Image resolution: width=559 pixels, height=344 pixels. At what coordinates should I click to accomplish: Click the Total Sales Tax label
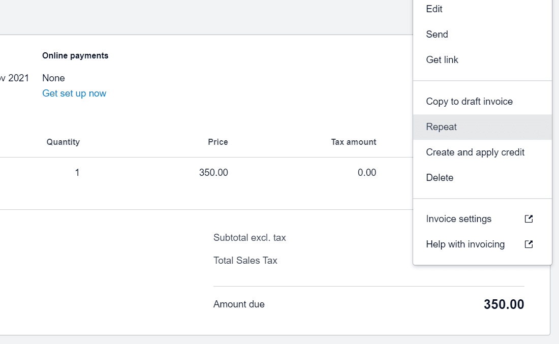tap(245, 261)
